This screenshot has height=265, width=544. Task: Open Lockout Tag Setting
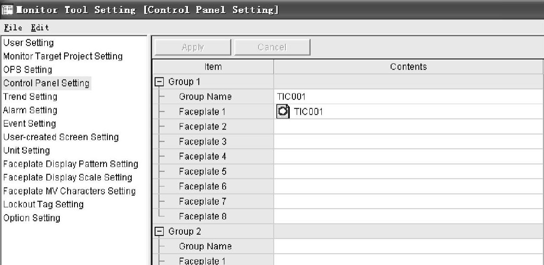43,204
